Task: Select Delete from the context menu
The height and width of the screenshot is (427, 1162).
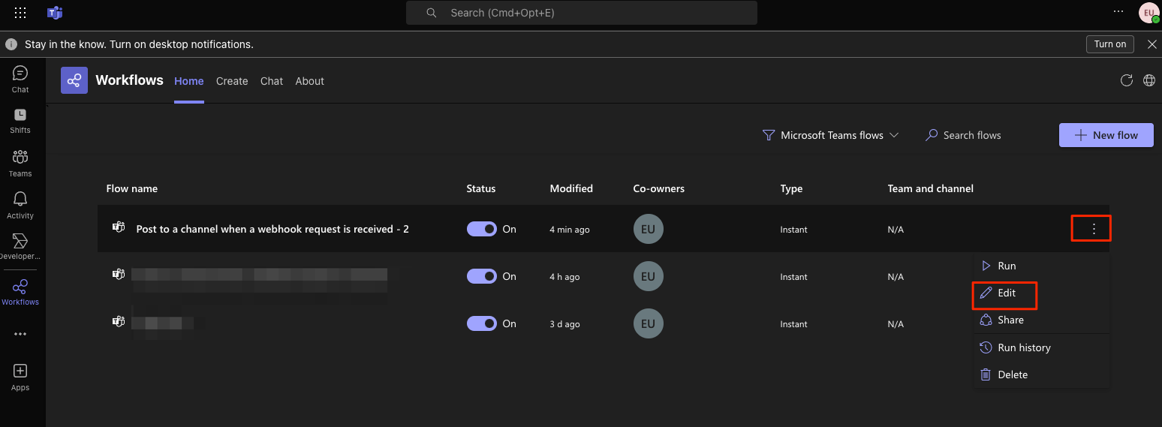Action: (1041, 374)
